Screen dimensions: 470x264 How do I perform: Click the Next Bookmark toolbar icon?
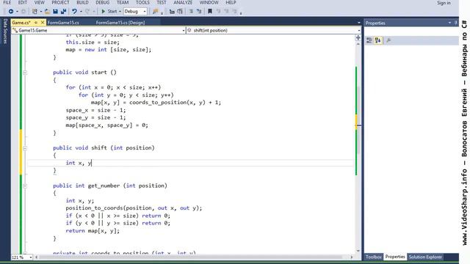[226, 12]
